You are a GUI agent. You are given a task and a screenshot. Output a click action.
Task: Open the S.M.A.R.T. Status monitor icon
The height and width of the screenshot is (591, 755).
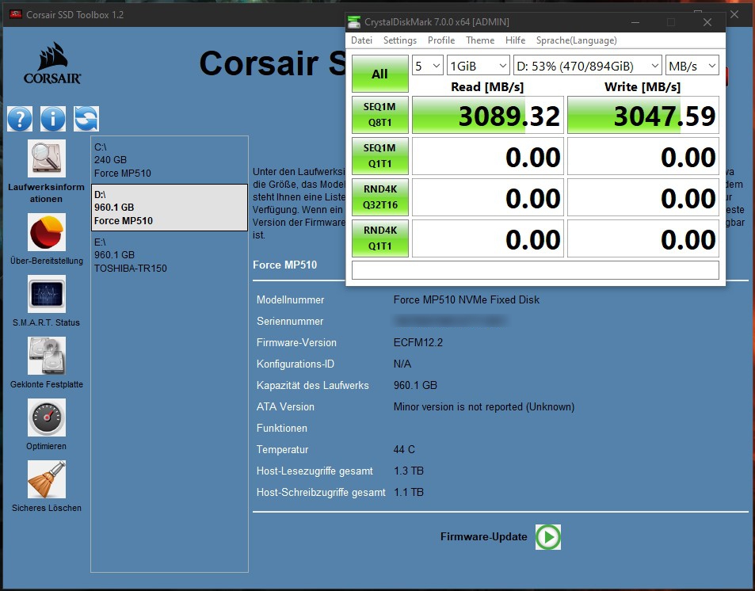46,294
